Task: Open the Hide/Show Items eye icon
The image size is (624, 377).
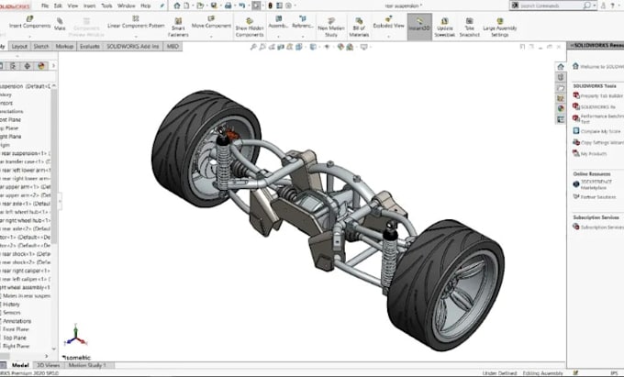Action: [327, 47]
